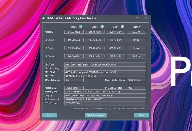The image size is (192, 131).
Task: Click CPU Clock field 4585.4 MHz
Action: point(105,72)
